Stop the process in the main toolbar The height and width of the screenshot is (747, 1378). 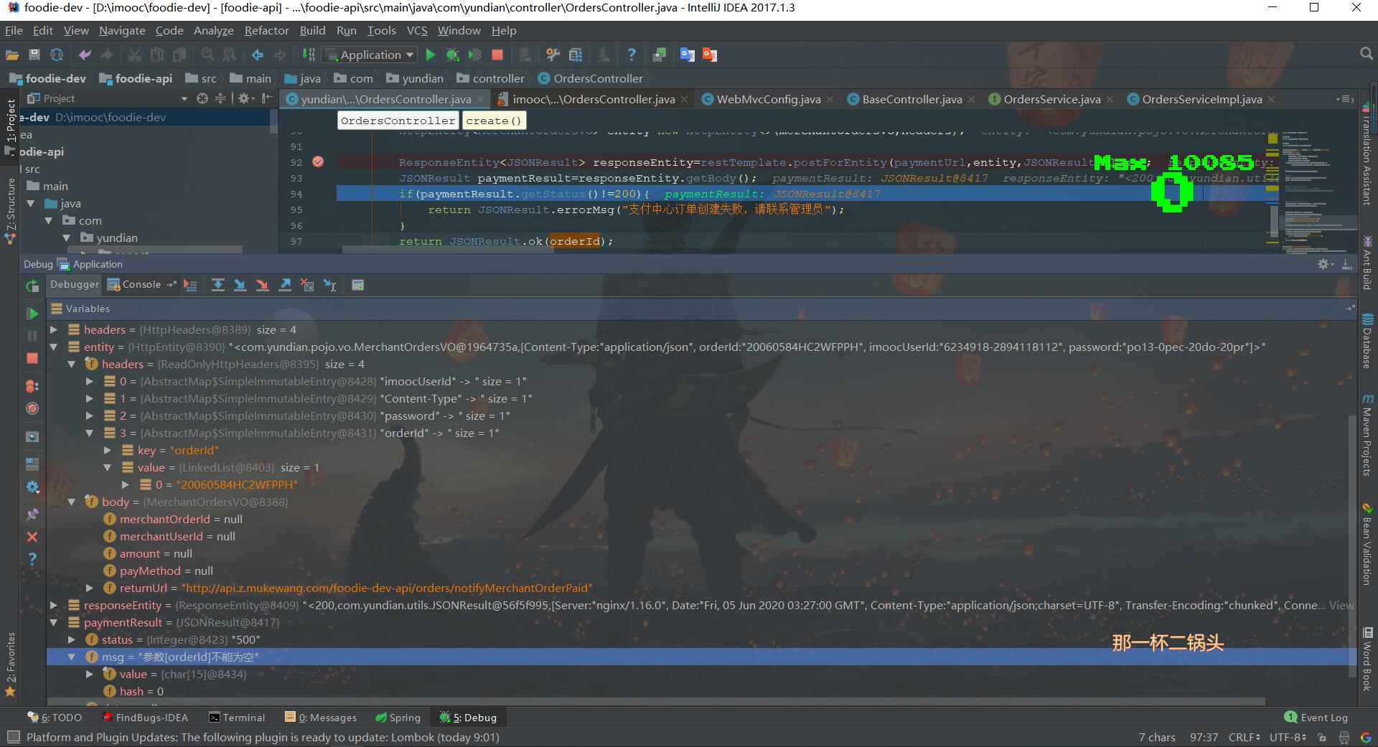[x=497, y=55]
